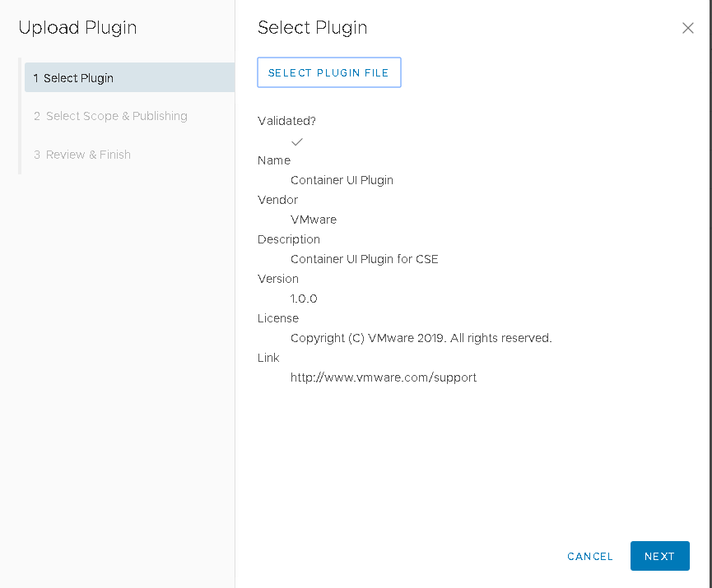Click the VMware vendor value
The height and width of the screenshot is (588, 712).
pyautogui.click(x=314, y=220)
